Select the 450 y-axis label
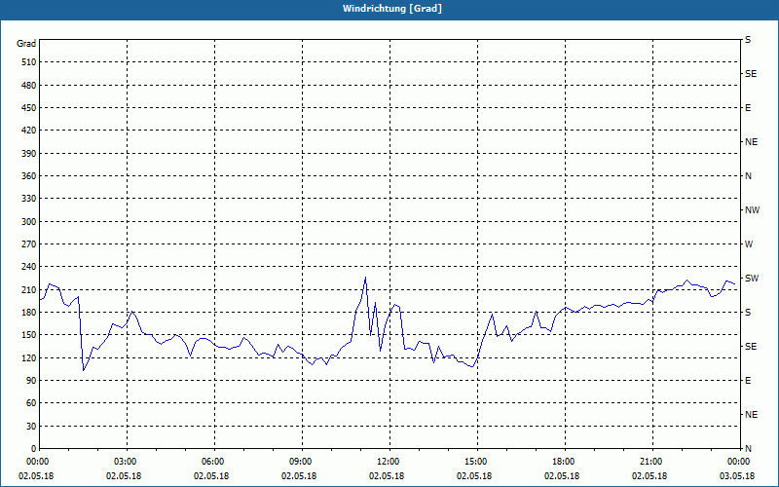Image resolution: width=779 pixels, height=487 pixels. tap(29, 108)
